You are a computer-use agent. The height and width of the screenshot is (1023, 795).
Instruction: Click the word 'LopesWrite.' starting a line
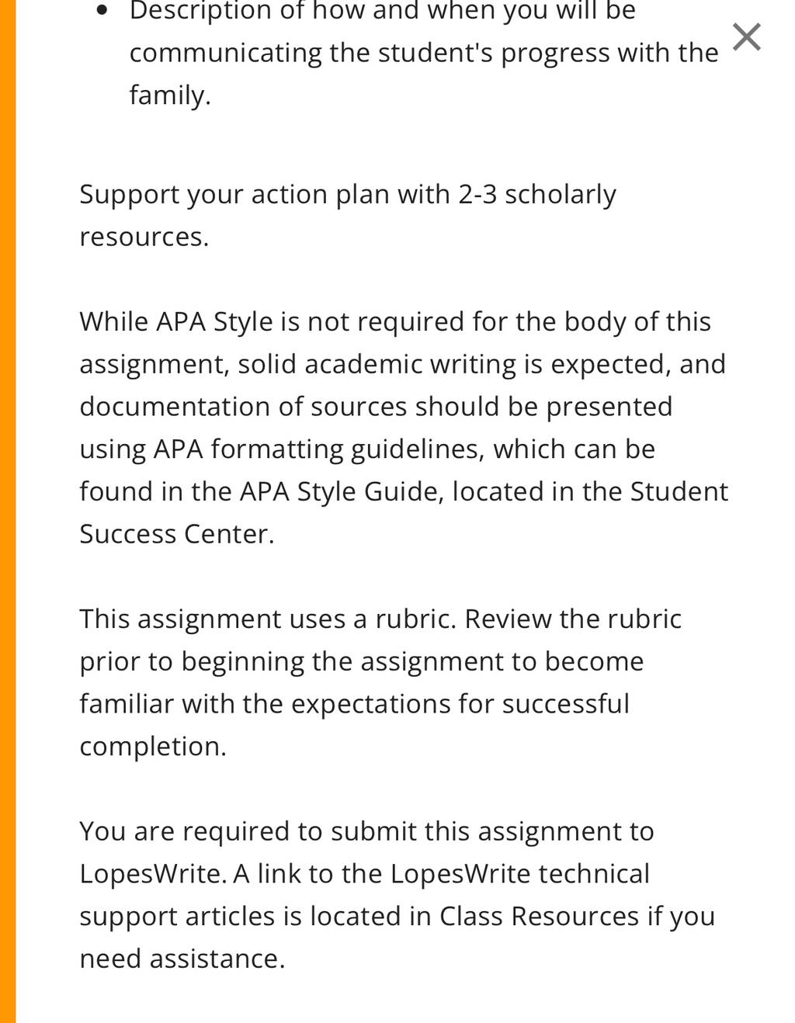(153, 874)
